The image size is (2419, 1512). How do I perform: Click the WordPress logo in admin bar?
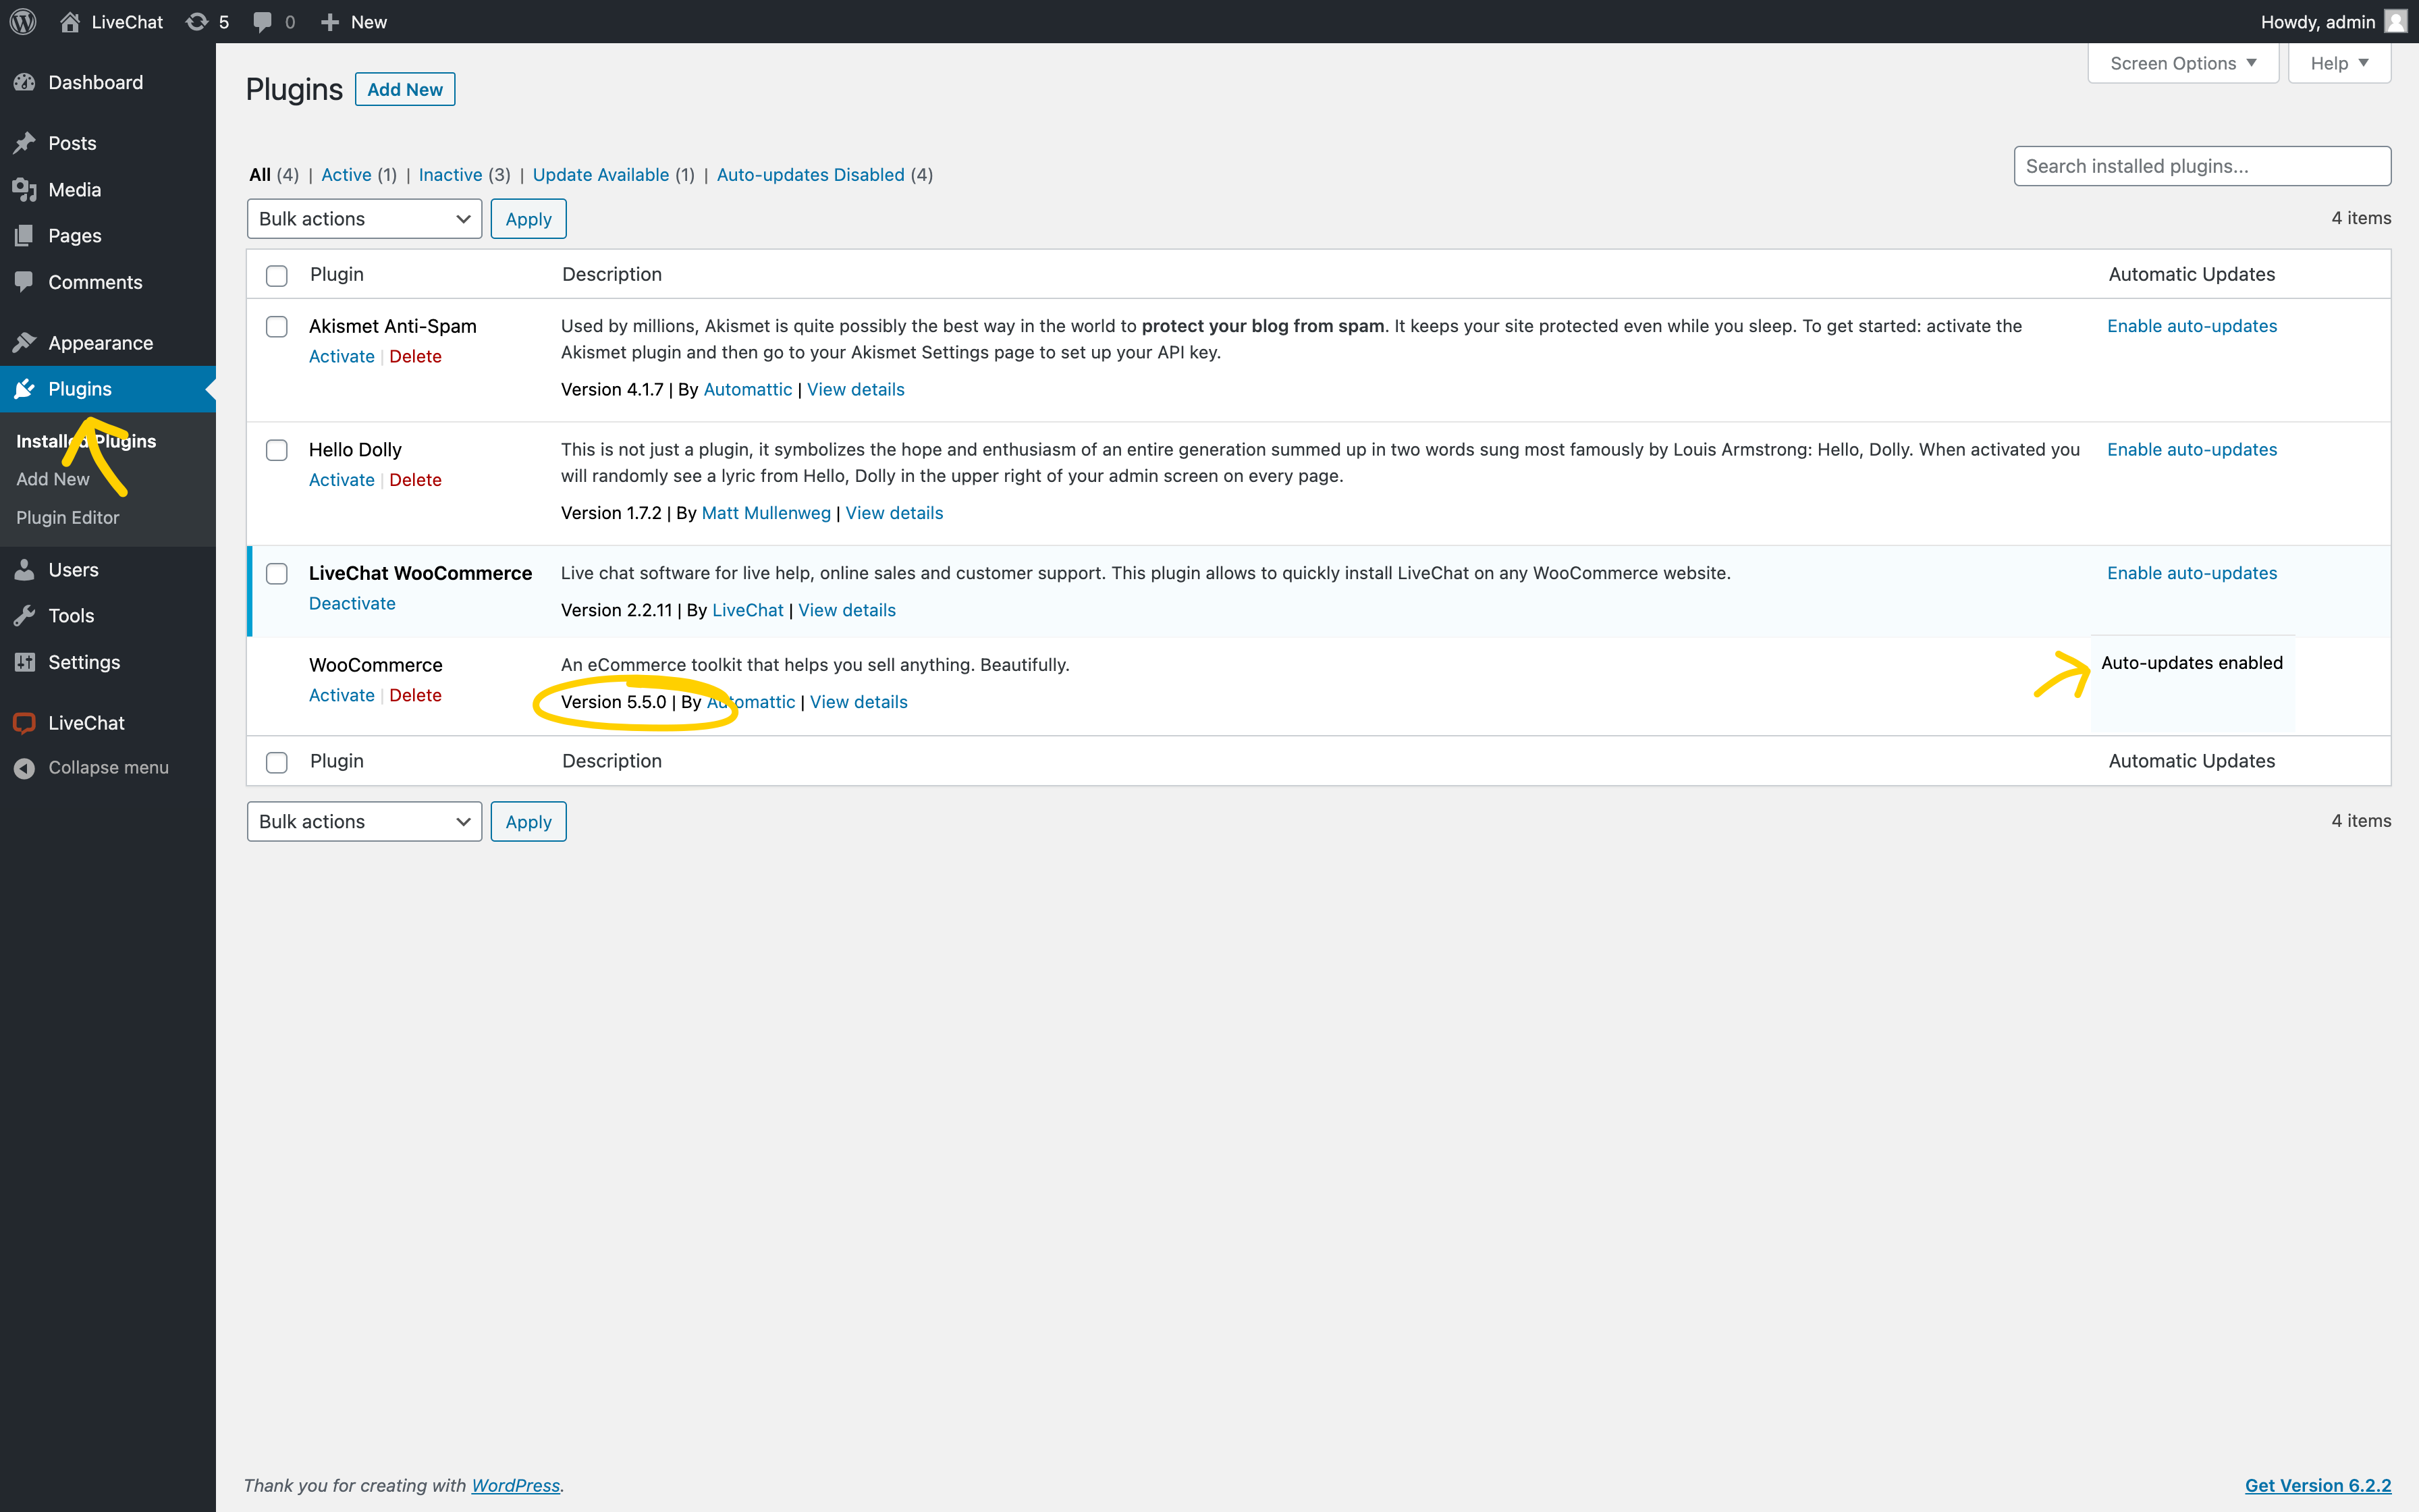[23, 21]
